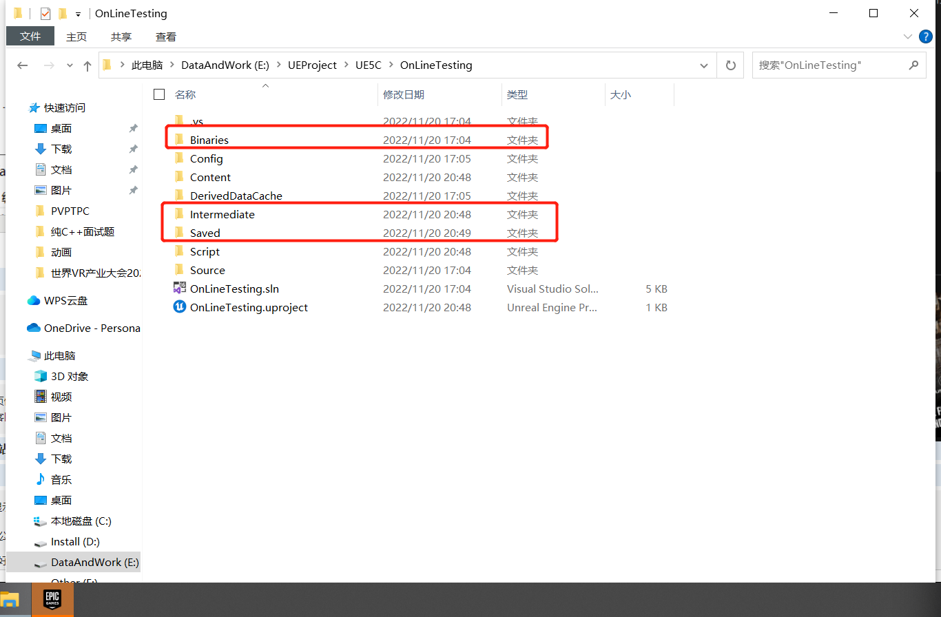
Task: Click the back navigation arrow
Action: [x=23, y=65]
